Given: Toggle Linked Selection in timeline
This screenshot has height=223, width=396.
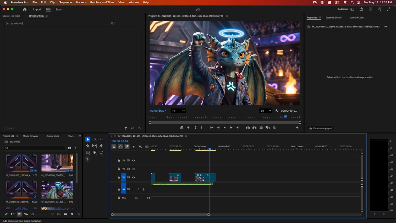Looking at the screenshot, I should 127,147.
